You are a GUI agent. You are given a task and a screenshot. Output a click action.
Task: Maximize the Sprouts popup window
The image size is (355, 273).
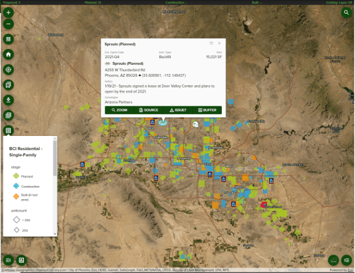point(211,43)
